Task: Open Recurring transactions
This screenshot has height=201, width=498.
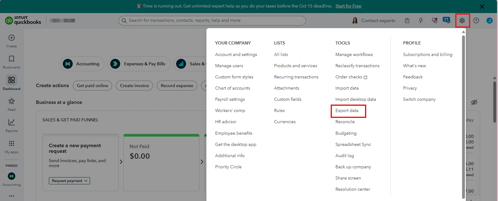Action: (x=296, y=77)
